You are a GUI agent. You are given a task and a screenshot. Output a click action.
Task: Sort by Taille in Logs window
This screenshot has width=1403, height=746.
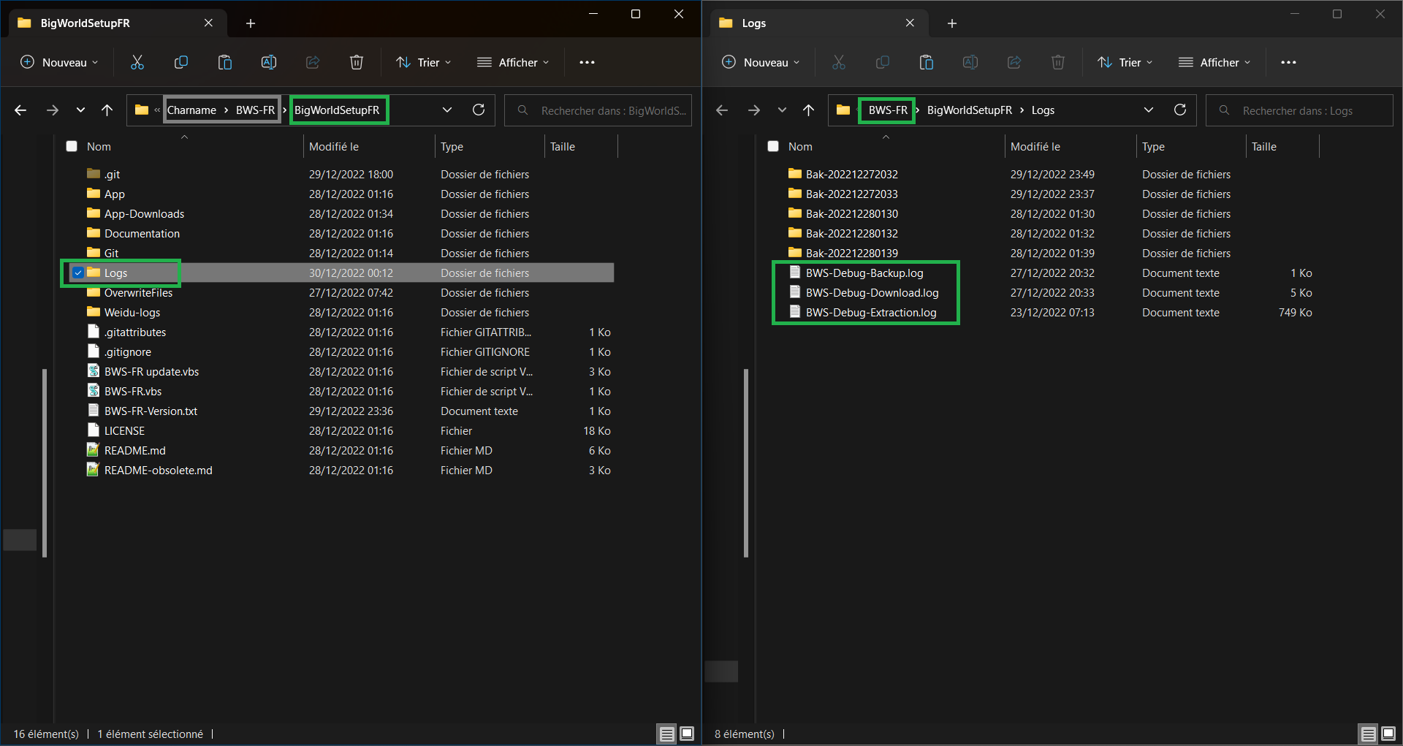[1263, 146]
